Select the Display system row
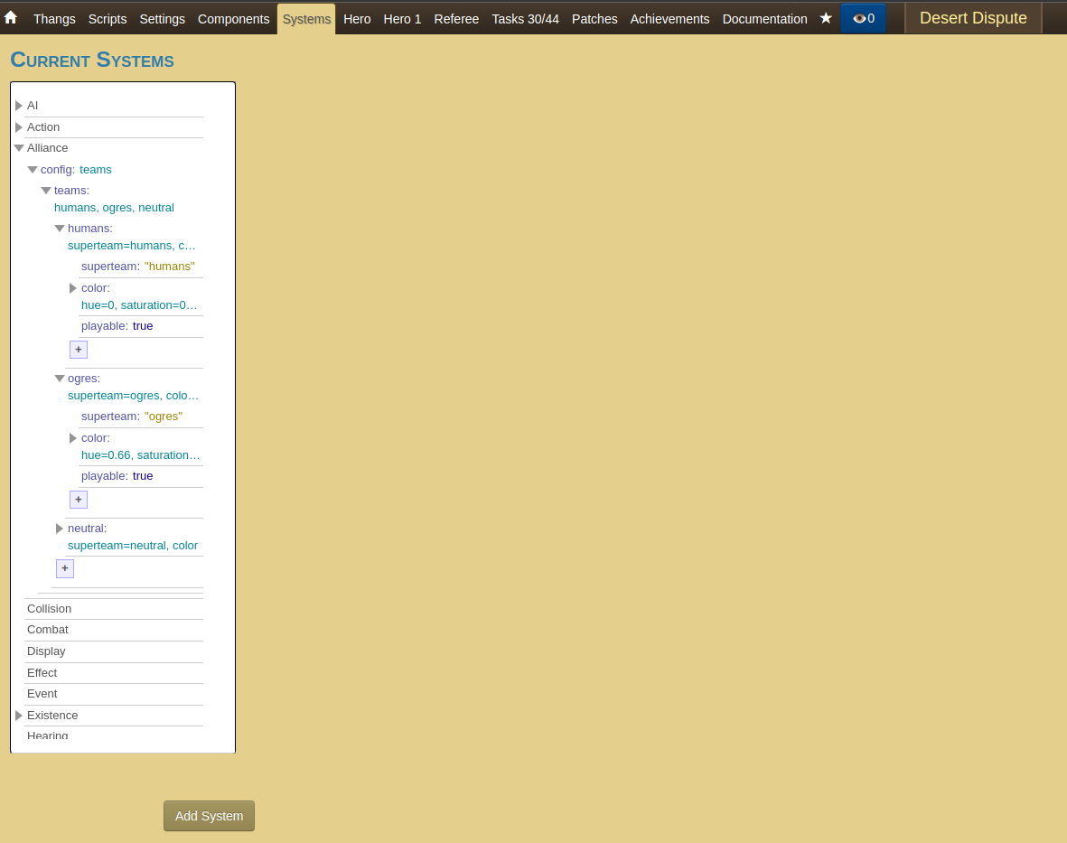This screenshot has height=843, width=1067. click(x=114, y=651)
